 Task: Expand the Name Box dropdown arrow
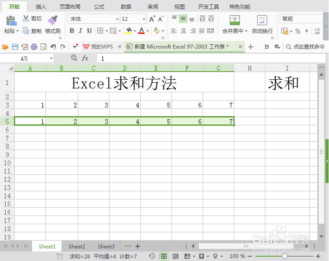coord(51,59)
